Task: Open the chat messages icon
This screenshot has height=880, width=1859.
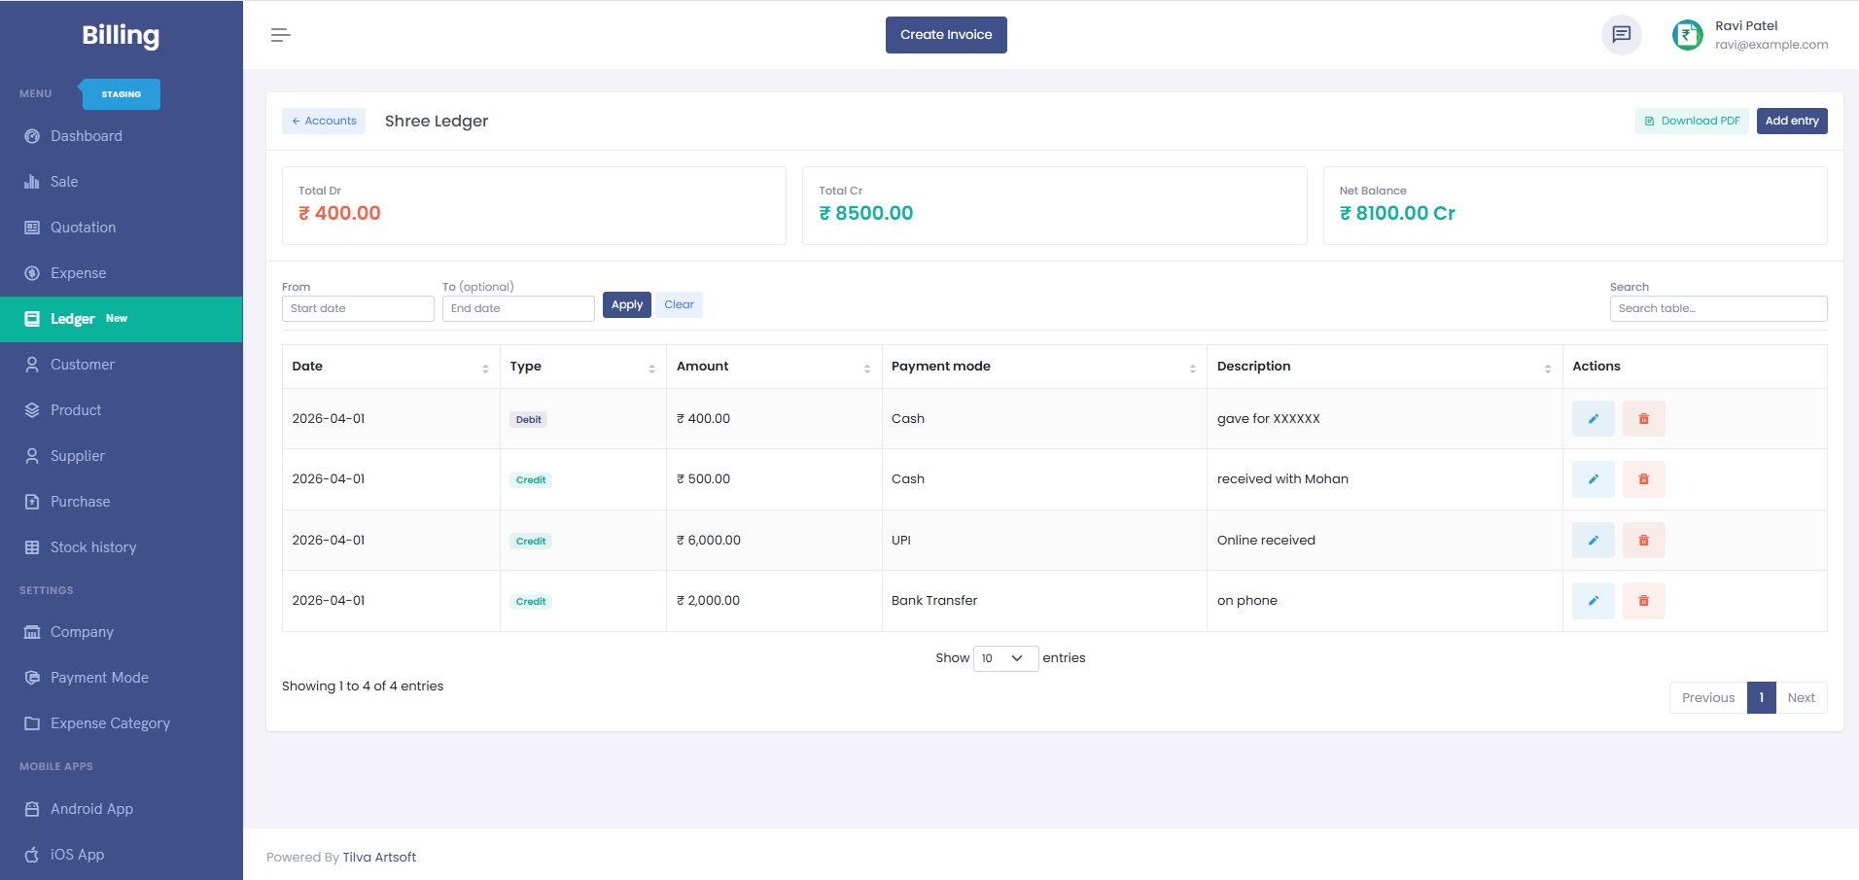Action: (1622, 35)
